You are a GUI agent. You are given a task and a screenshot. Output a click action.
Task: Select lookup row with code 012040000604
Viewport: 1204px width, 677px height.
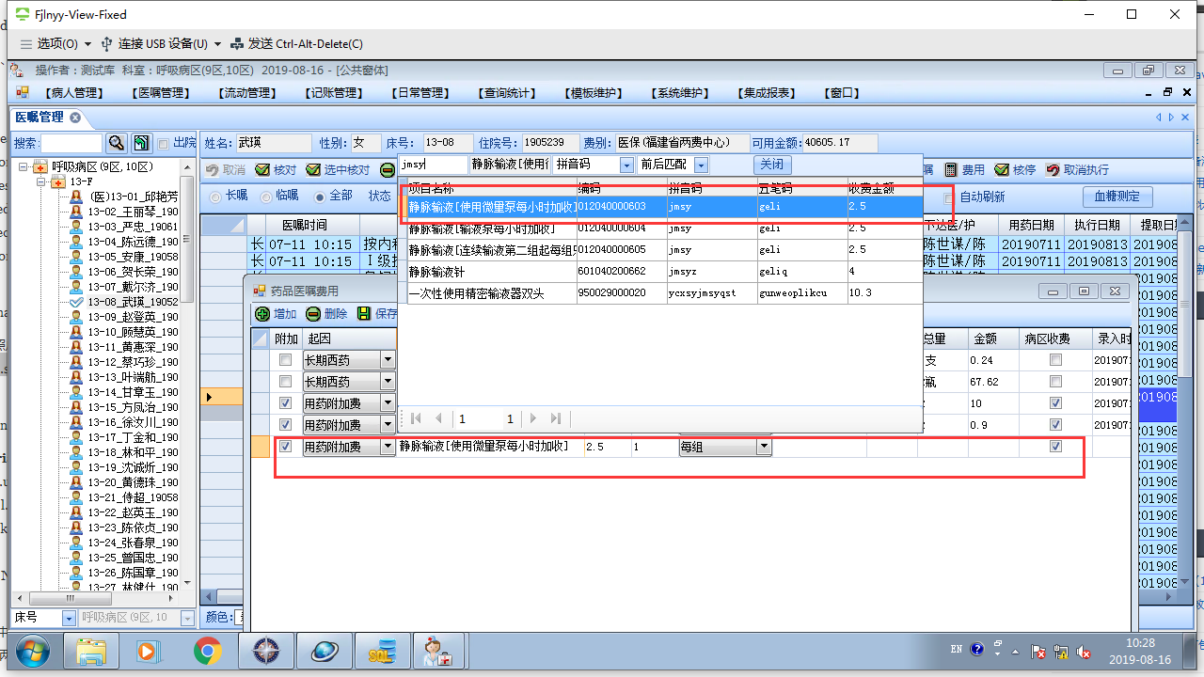[x=663, y=228]
